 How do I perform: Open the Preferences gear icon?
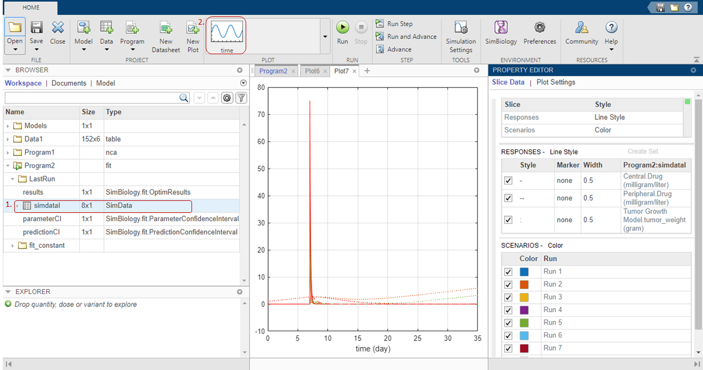pos(539,27)
